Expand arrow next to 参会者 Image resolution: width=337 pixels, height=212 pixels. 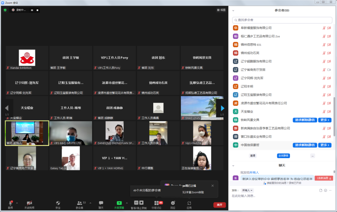(x=90, y=203)
